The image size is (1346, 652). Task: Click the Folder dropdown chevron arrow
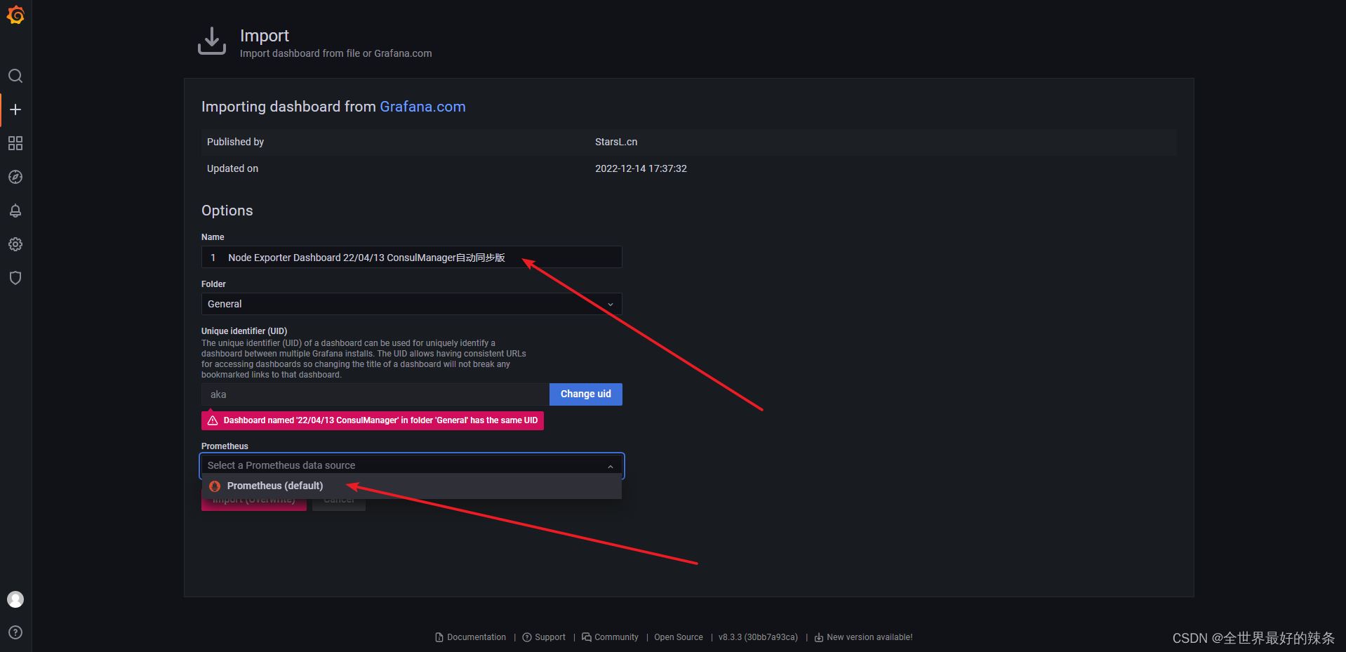point(611,304)
